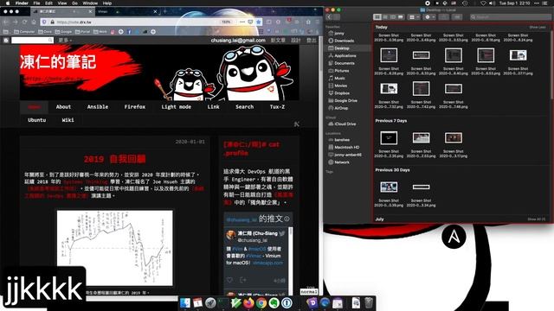Open 1Password from the dock
The image size is (554, 311).
point(287,303)
